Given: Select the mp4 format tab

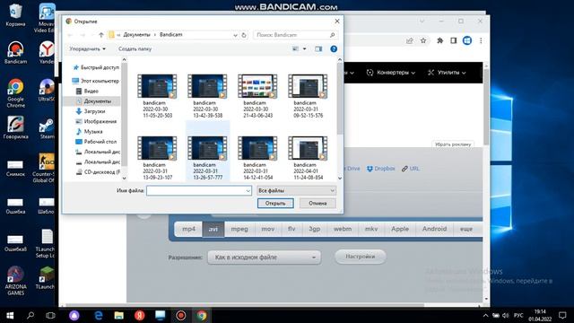Looking at the screenshot, I should [x=188, y=229].
